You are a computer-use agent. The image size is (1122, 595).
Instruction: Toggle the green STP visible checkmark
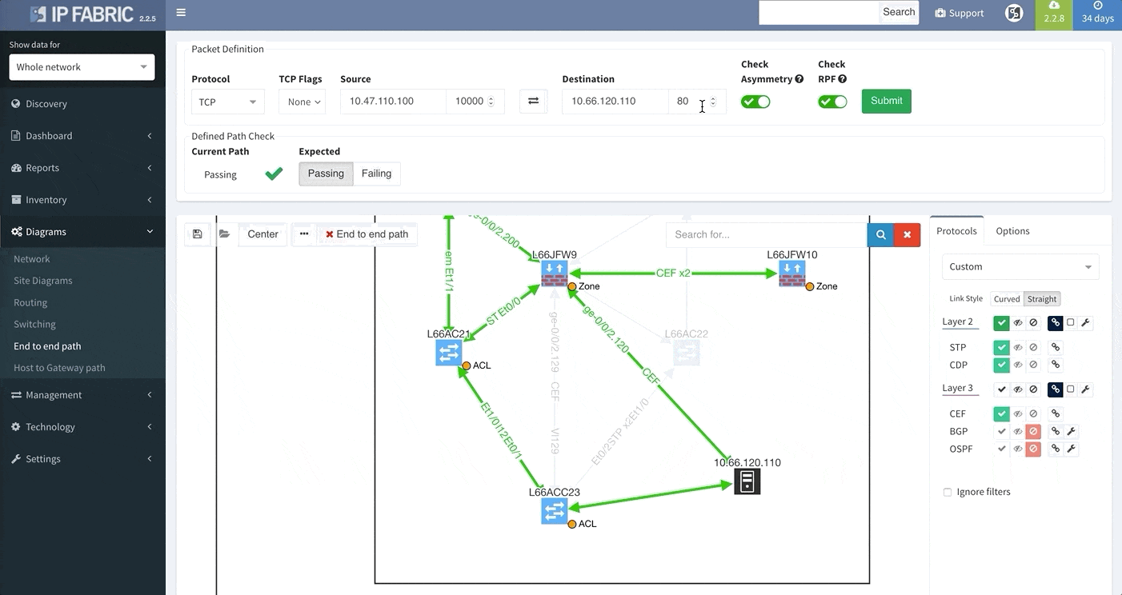coord(1001,347)
